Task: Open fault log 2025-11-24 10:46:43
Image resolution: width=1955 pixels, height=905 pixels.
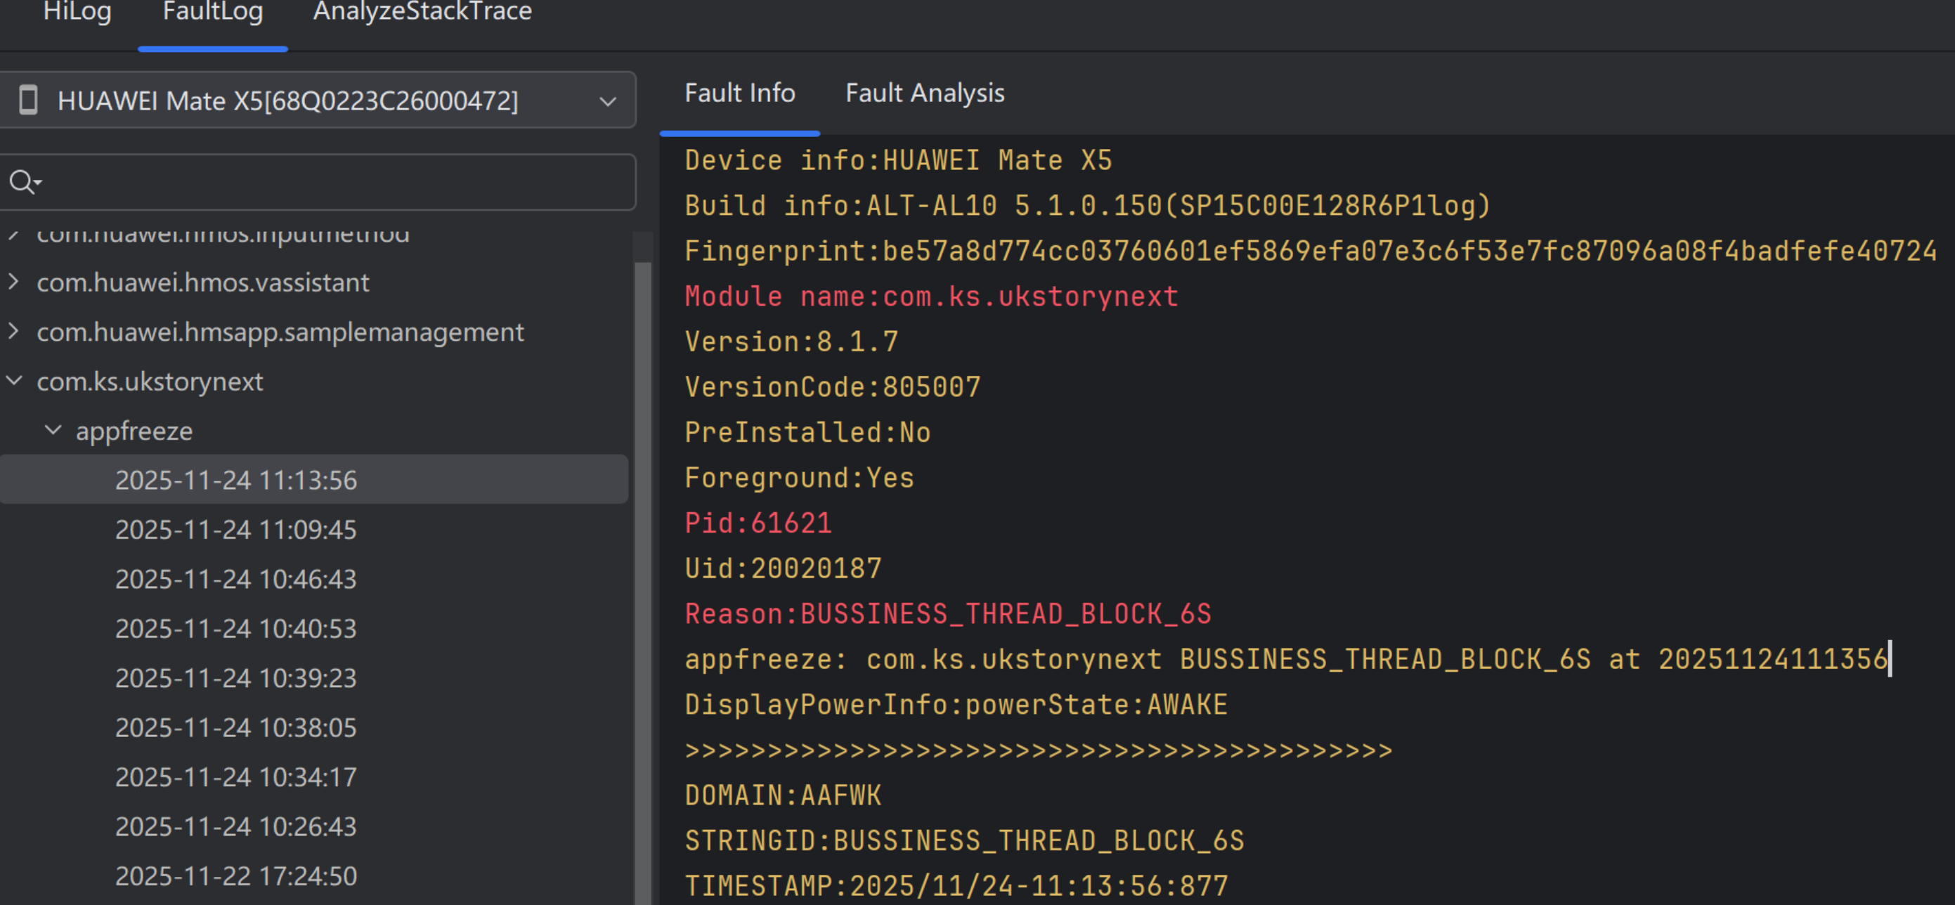Action: coord(235,579)
